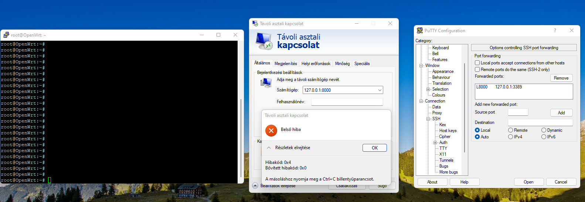
Task: Select Colours in the category tree
Action: (439, 95)
